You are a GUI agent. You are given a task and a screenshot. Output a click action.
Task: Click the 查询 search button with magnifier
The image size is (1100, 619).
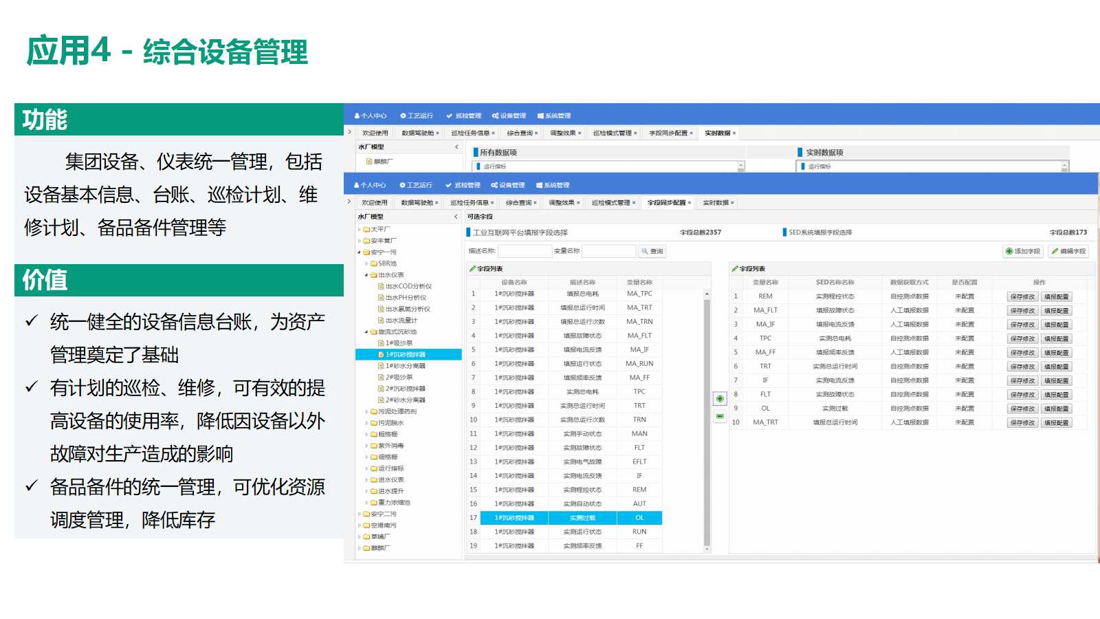[652, 252]
